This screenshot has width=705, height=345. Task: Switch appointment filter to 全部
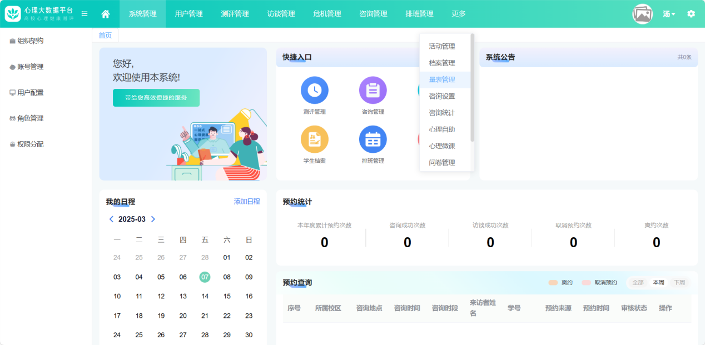(x=638, y=283)
